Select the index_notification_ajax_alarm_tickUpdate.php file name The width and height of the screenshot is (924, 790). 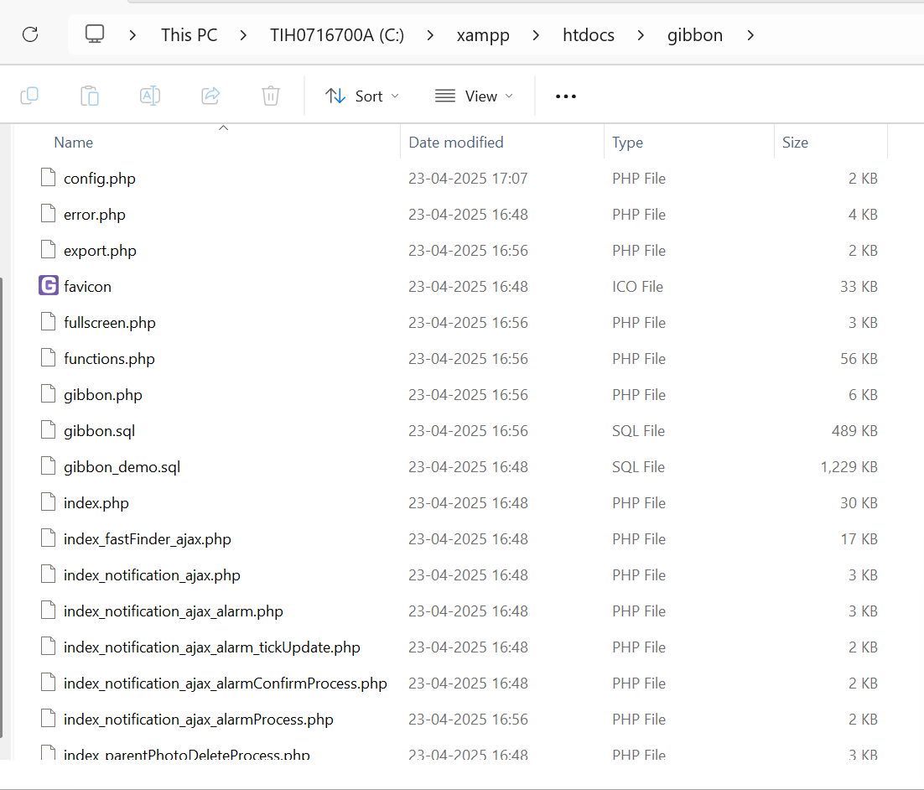point(211,647)
